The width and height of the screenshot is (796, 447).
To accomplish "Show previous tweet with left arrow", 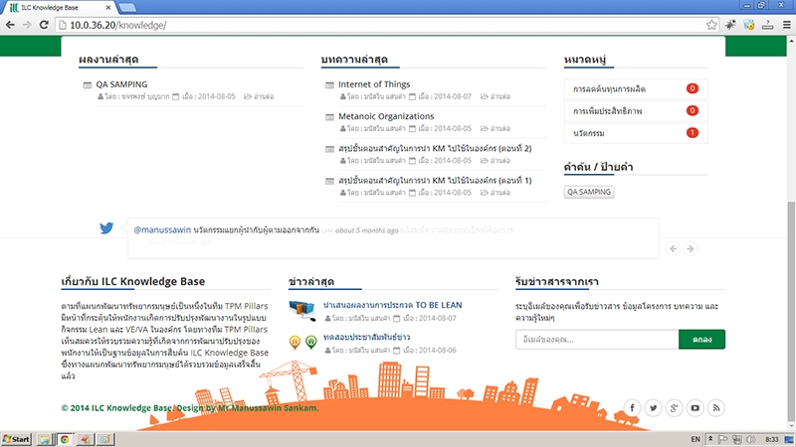I will point(674,249).
